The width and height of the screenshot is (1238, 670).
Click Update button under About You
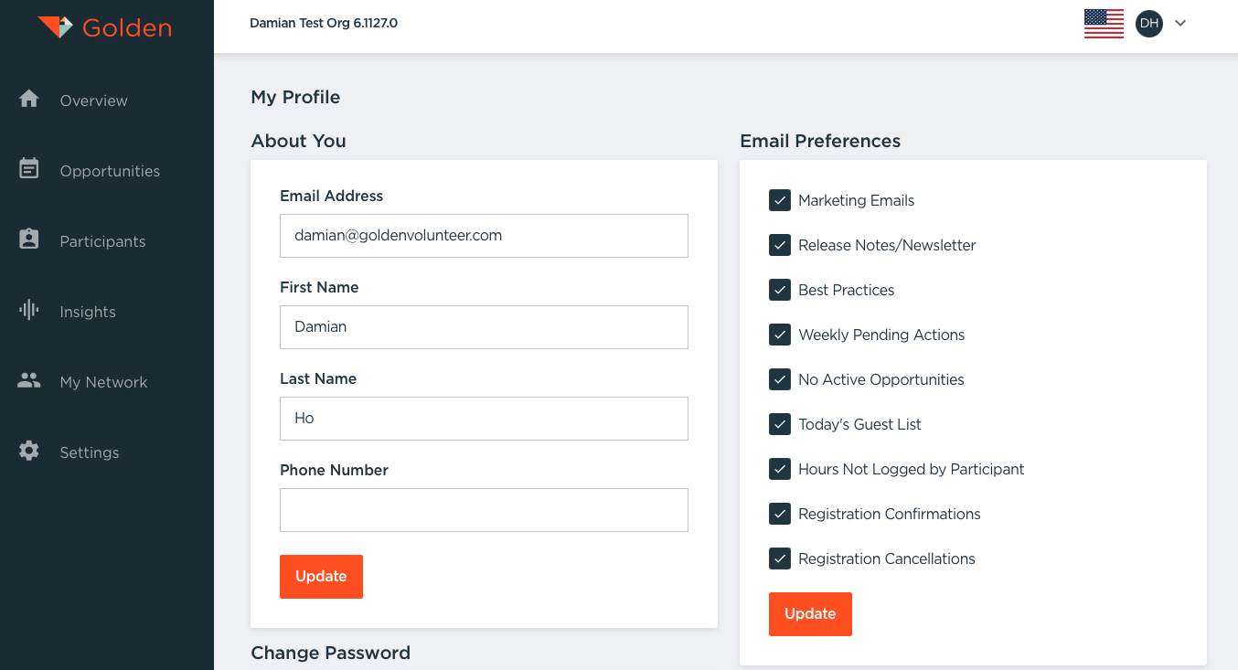tap(321, 577)
